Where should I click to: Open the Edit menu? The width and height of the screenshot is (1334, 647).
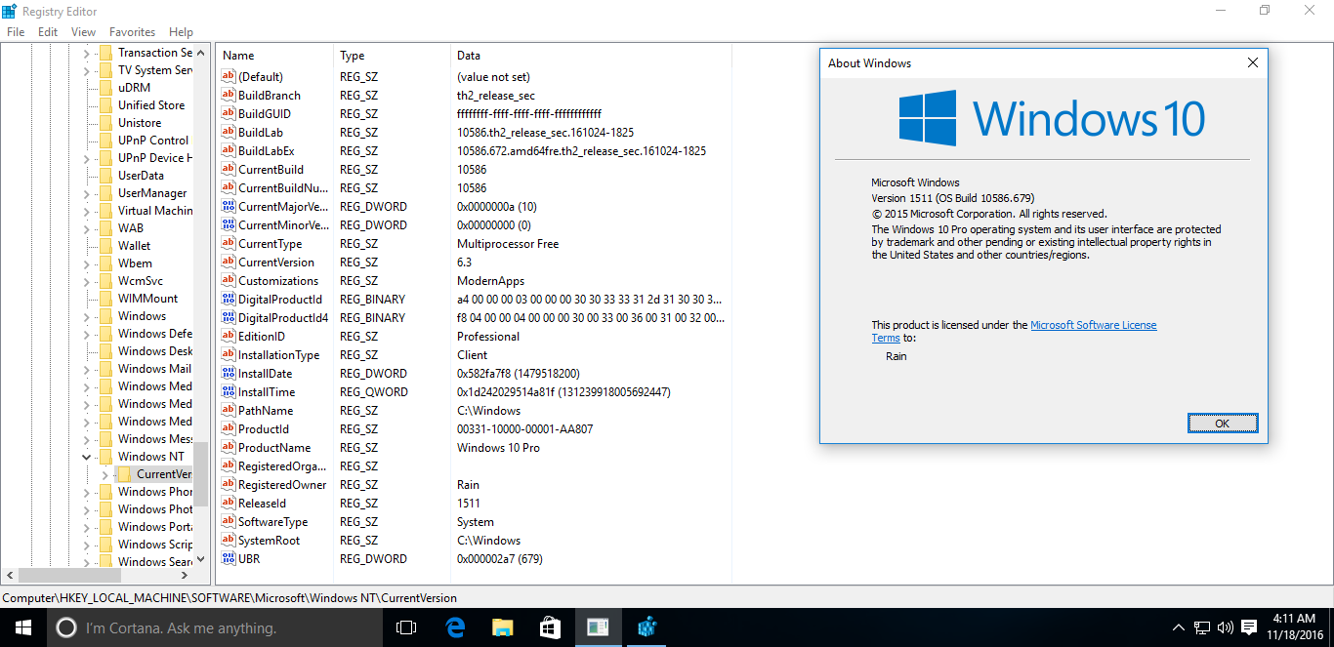pyautogui.click(x=48, y=32)
